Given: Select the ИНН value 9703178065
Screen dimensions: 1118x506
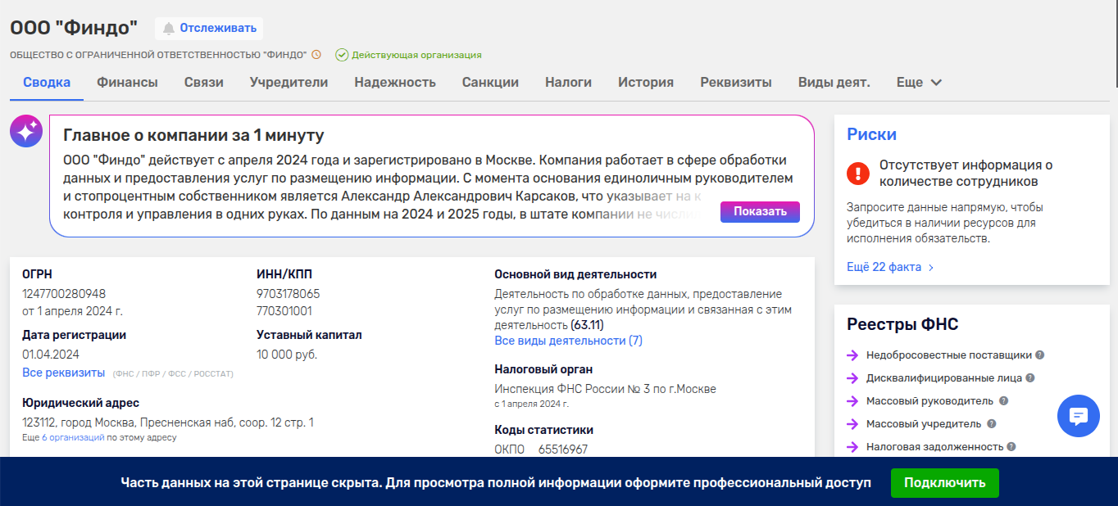Looking at the screenshot, I should 289,294.
